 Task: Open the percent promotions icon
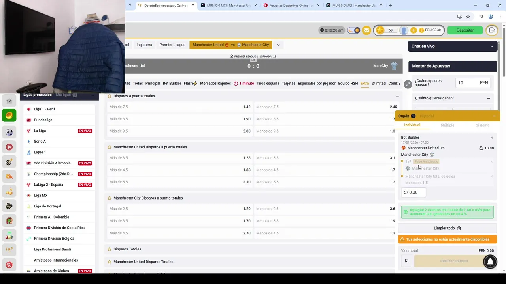[9, 265]
